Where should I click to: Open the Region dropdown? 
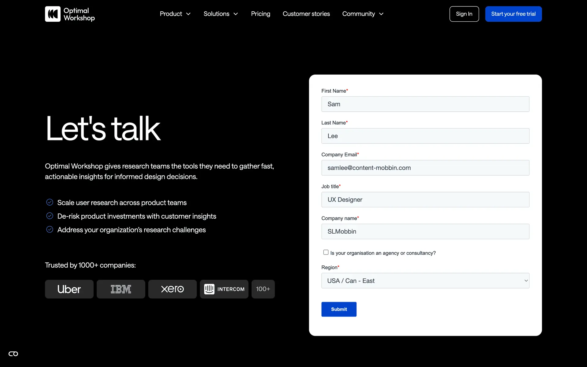pyautogui.click(x=425, y=281)
